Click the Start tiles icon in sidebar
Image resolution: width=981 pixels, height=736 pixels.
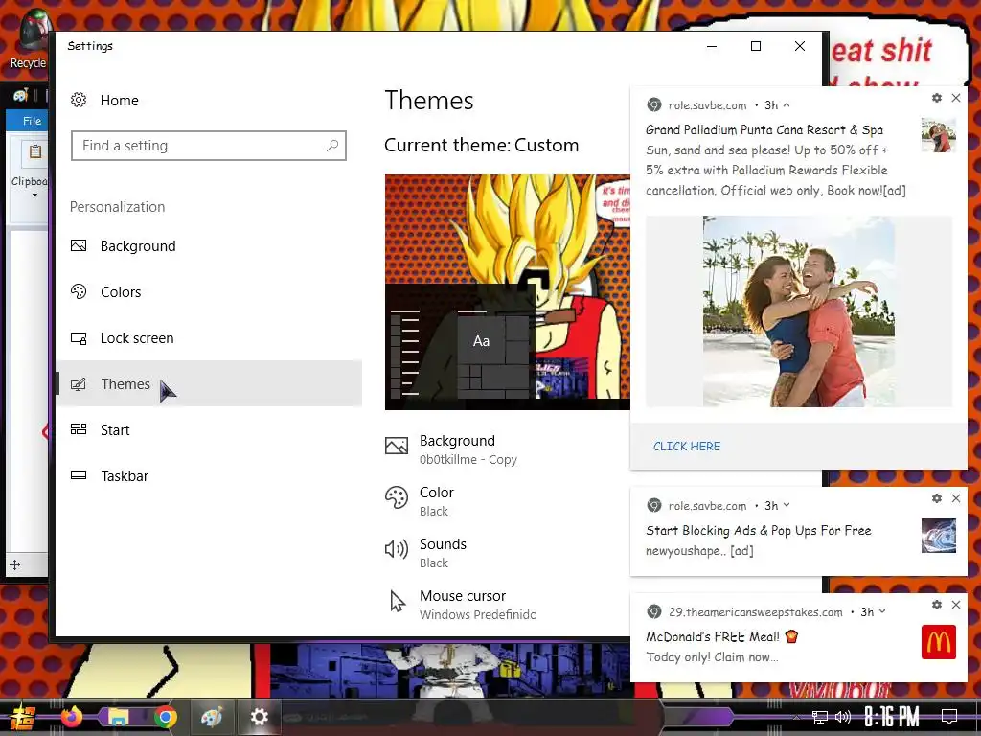79,429
